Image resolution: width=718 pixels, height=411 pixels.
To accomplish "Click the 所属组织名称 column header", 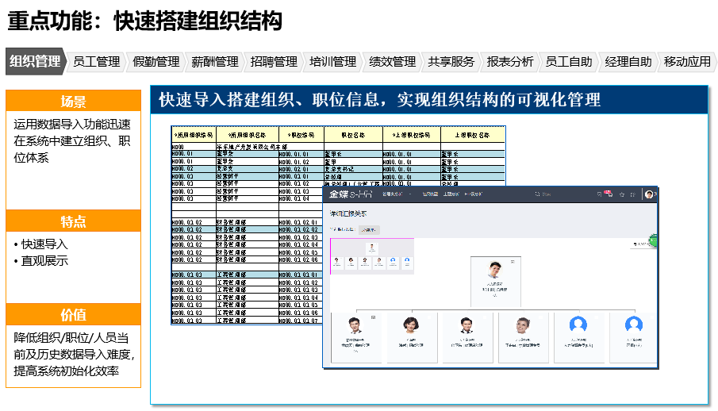I will click(248, 135).
